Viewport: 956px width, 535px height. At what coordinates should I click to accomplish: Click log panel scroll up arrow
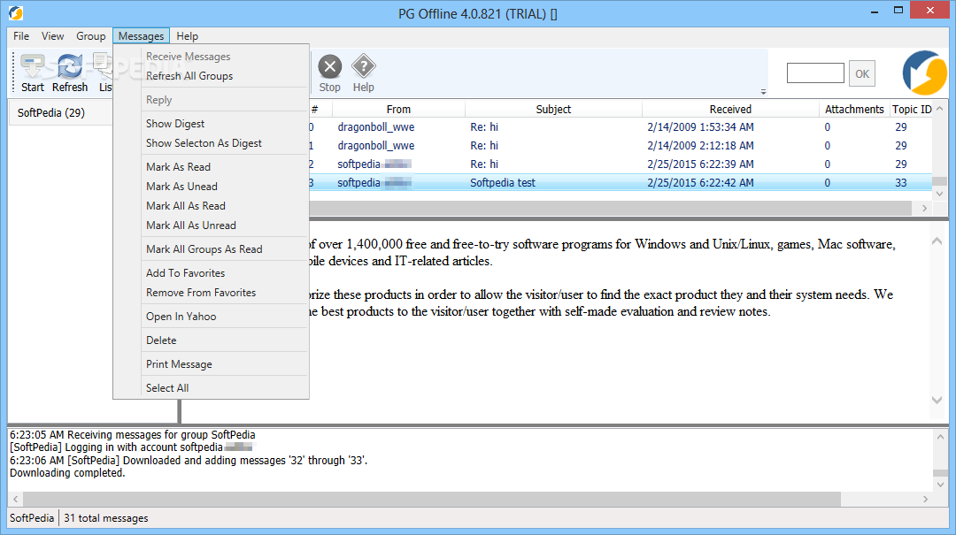[940, 437]
